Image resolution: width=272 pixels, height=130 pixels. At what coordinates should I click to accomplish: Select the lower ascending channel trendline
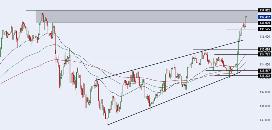tap(174, 98)
